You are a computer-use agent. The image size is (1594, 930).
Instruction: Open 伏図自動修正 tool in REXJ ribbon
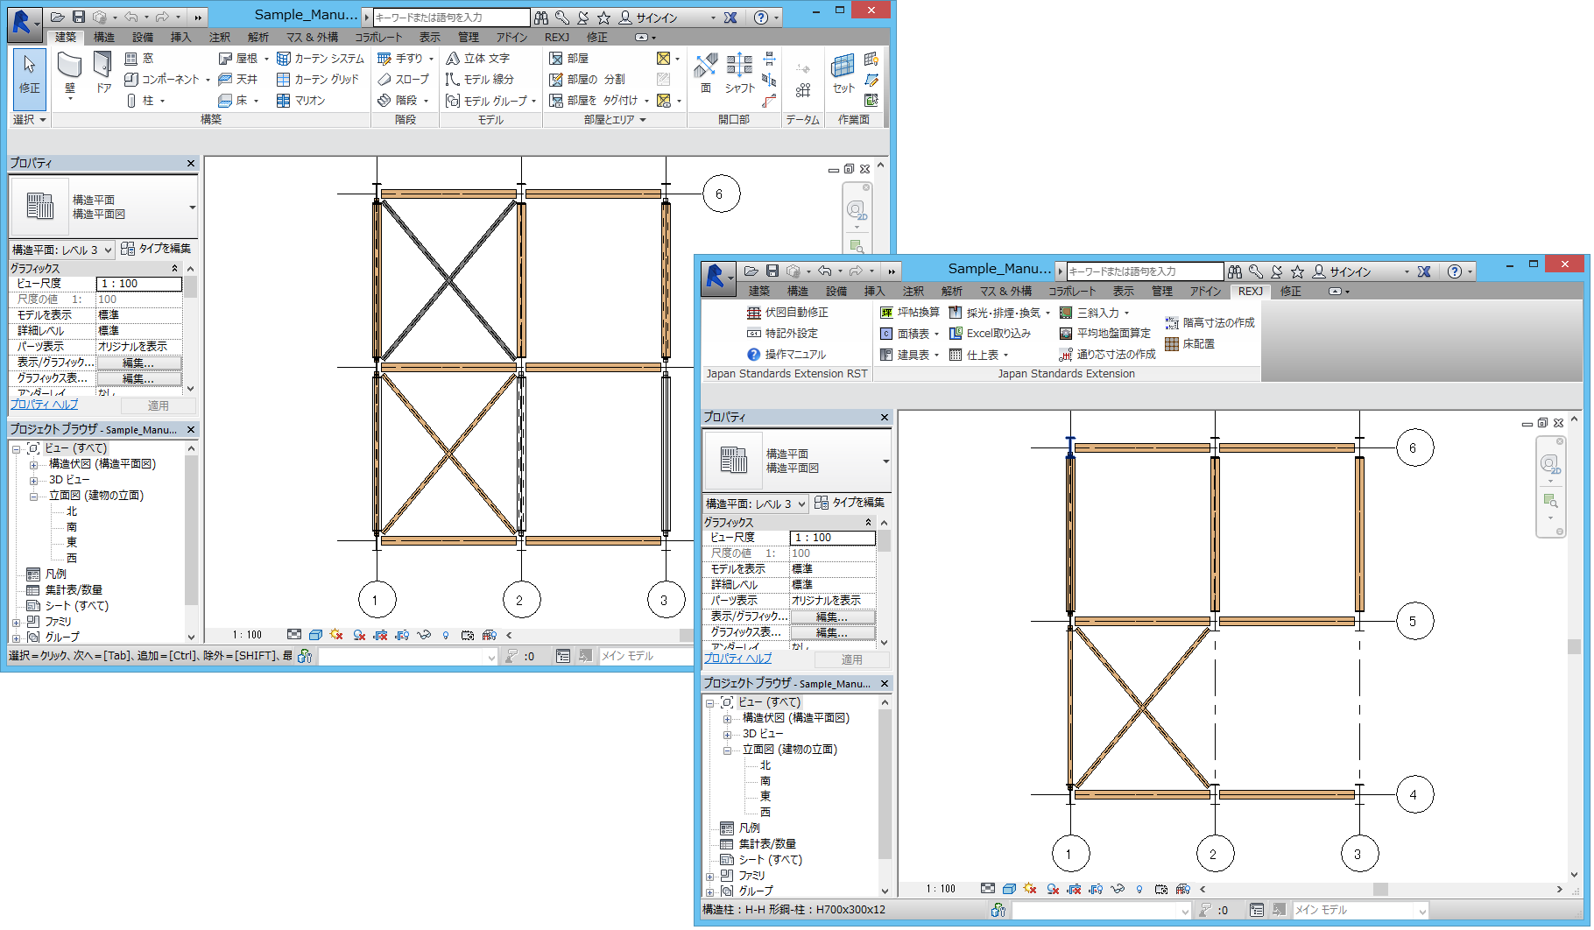[787, 313]
